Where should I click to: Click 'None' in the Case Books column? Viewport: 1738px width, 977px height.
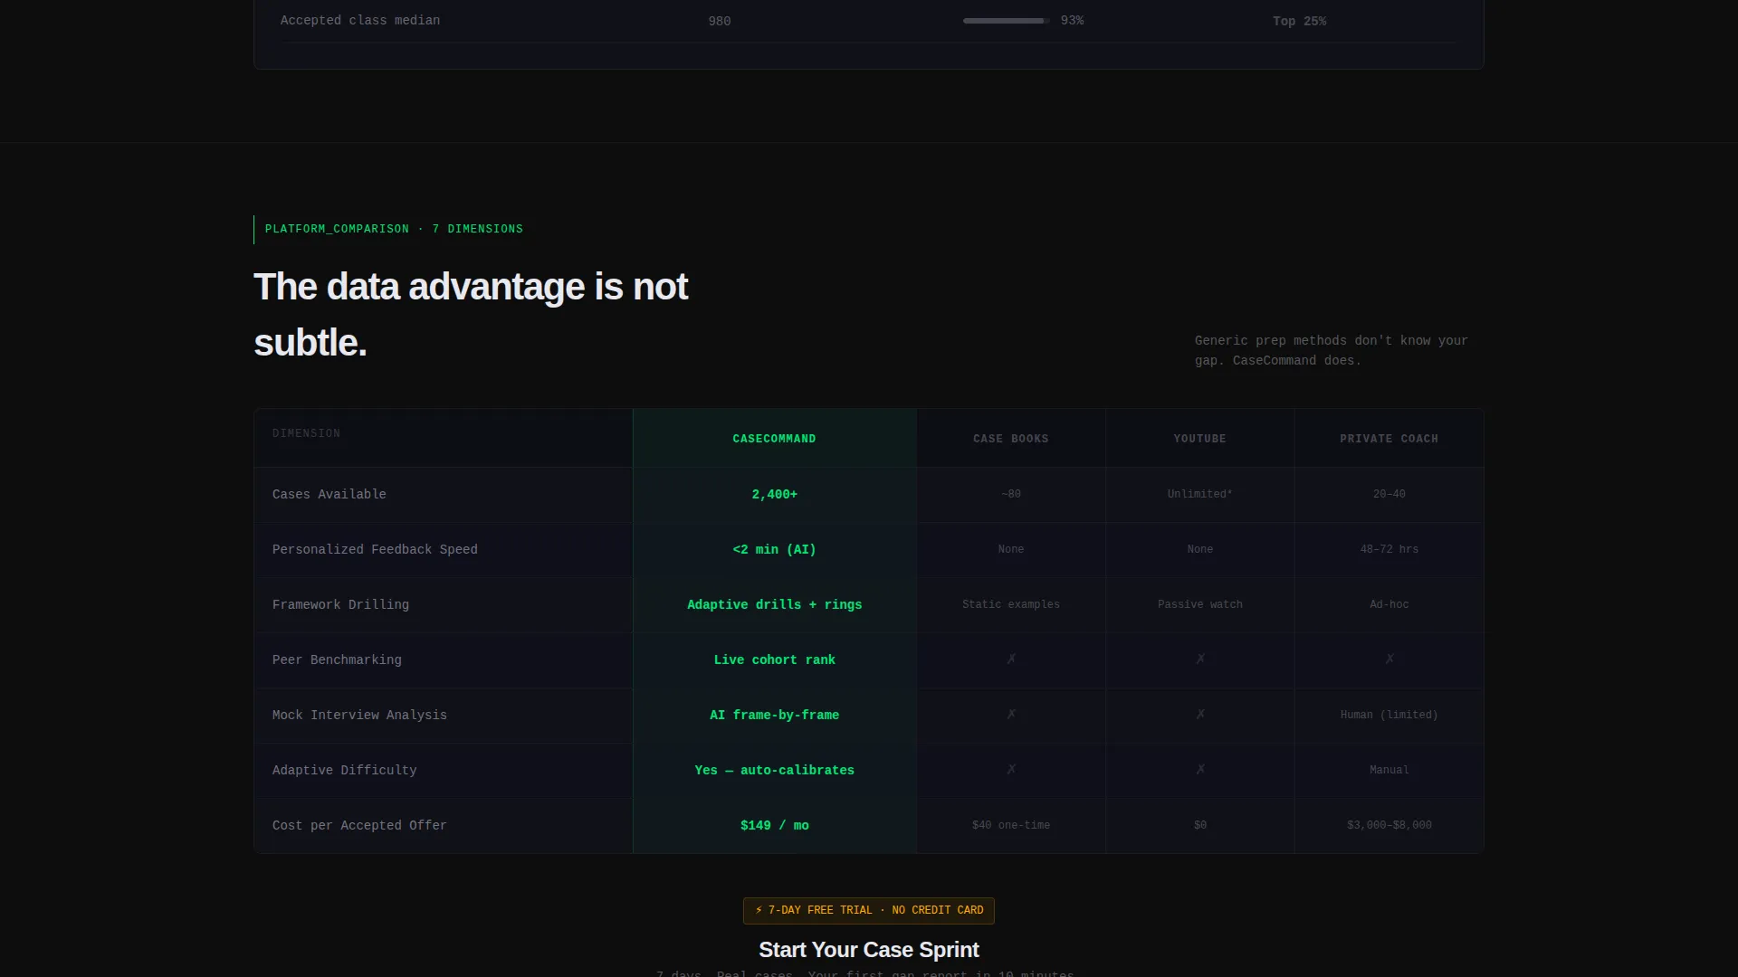coord(1011,549)
